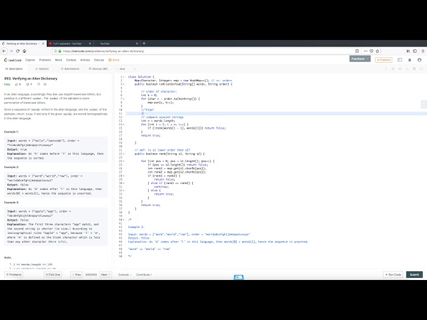Close the Verifying an Alien Dictionary tab
Screen dimensions: 427x320
[43, 43]
